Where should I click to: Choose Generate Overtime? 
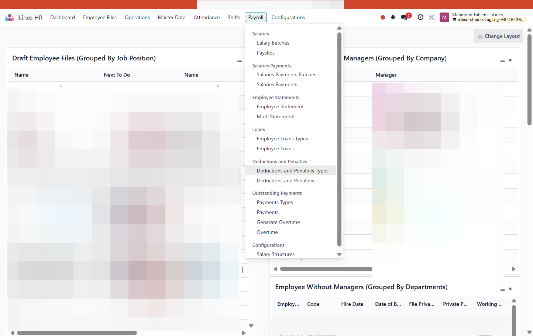click(x=278, y=222)
